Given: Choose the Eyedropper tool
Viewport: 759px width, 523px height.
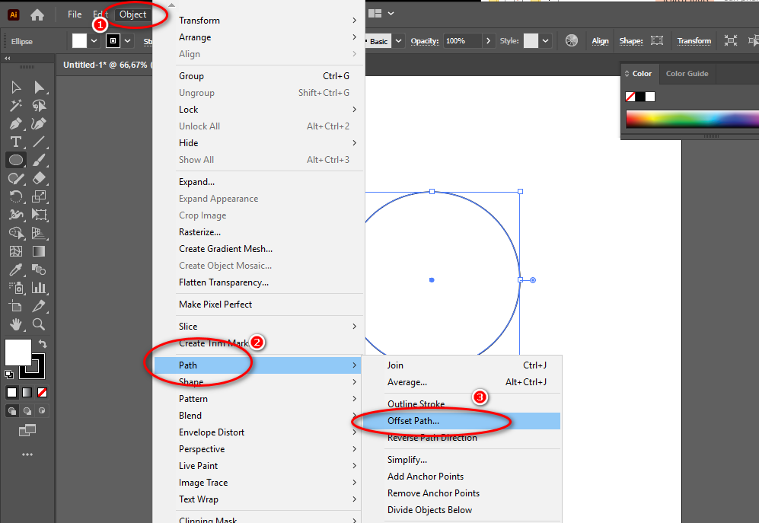Looking at the screenshot, I should [16, 270].
